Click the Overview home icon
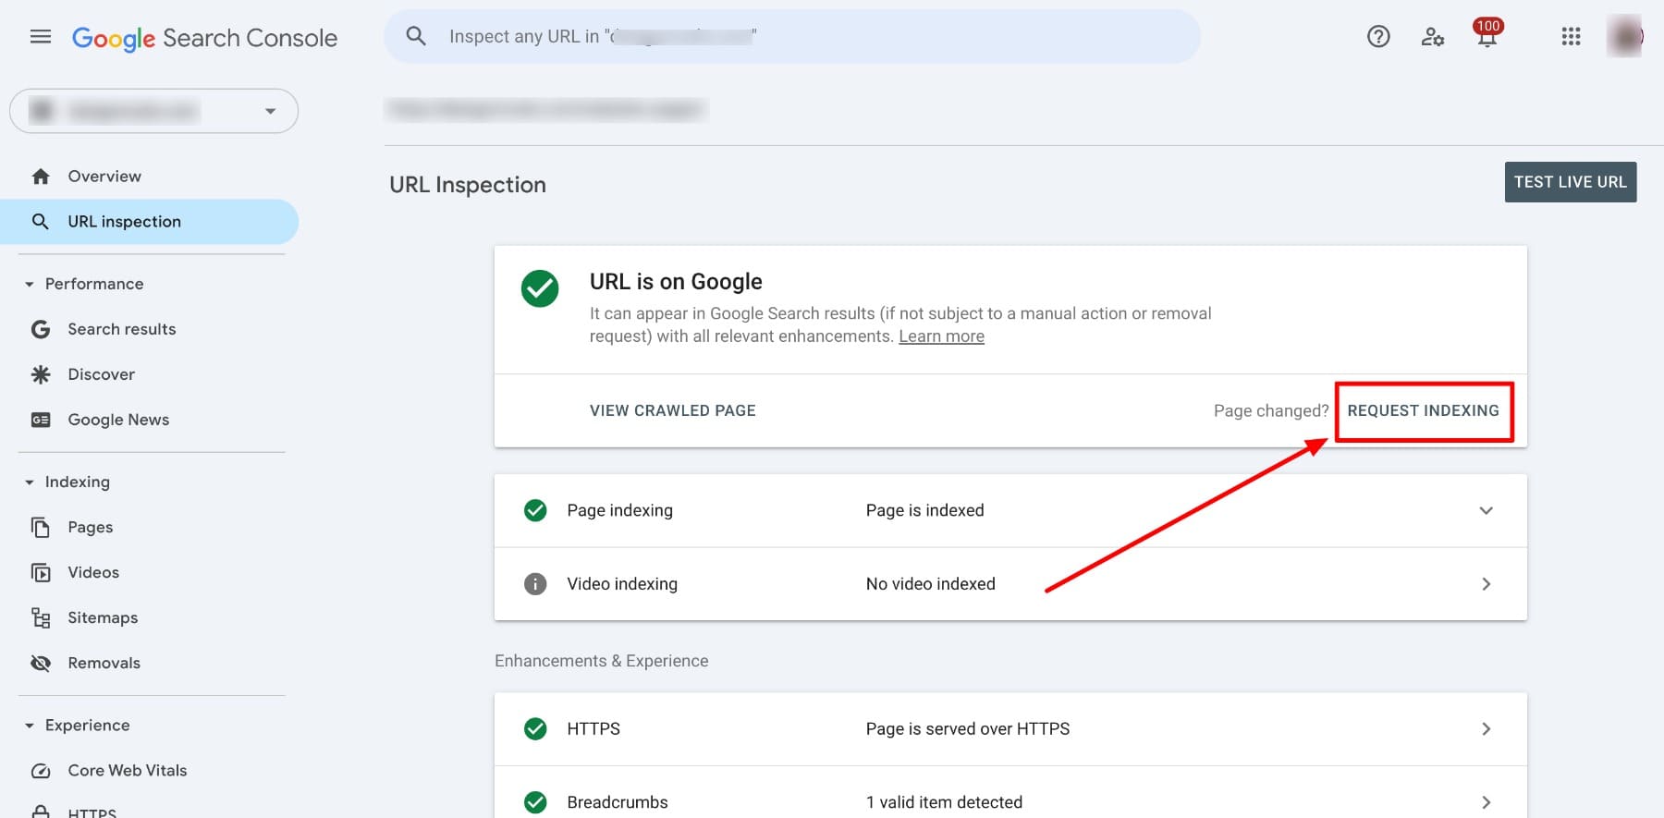Image resolution: width=1664 pixels, height=818 pixels. pyautogui.click(x=41, y=177)
